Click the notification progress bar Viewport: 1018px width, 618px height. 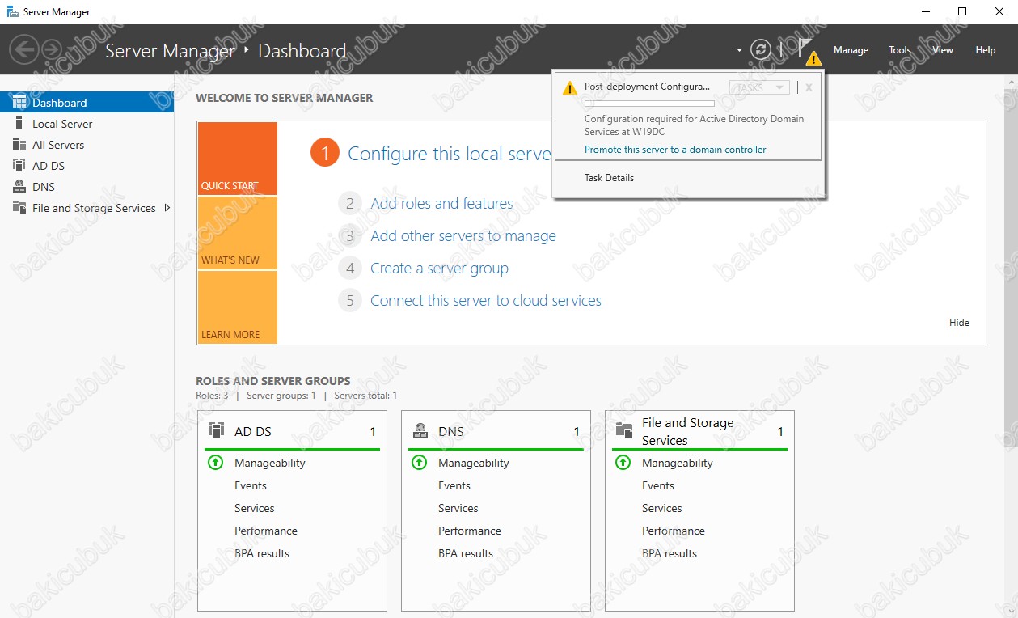(x=649, y=104)
